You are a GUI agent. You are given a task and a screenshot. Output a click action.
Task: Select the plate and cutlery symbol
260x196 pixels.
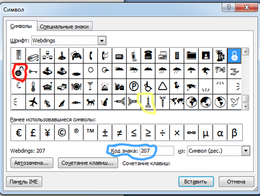coord(76,87)
